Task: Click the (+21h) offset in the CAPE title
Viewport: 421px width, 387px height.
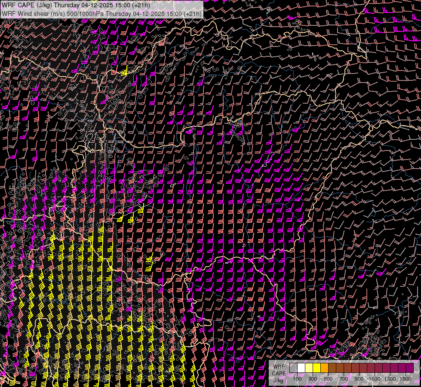Action: 140,5
